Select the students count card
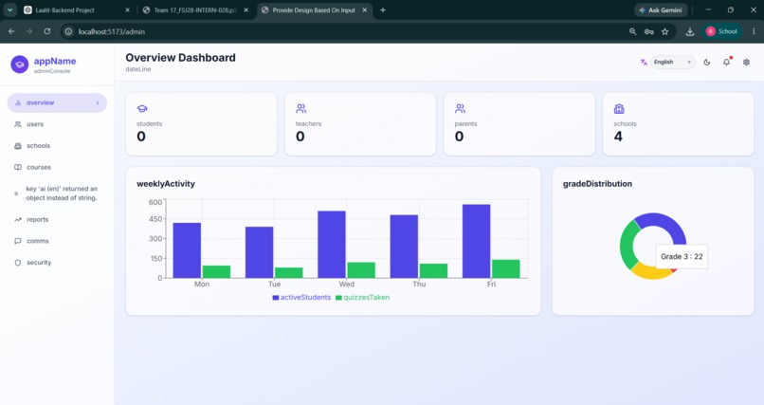This screenshot has width=764, height=405. (x=201, y=124)
